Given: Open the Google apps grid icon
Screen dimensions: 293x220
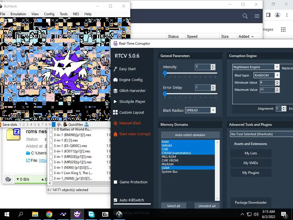Looking at the screenshot, I should 283,30.
